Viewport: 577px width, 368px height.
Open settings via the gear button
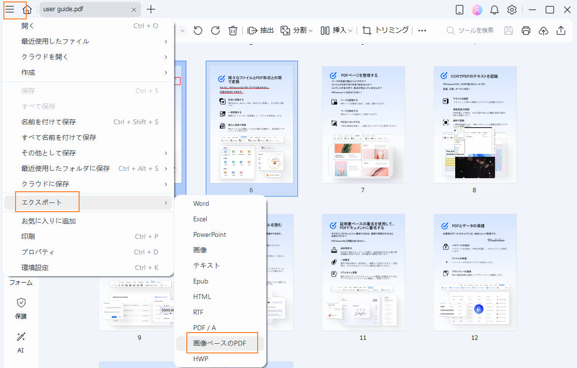point(512,9)
